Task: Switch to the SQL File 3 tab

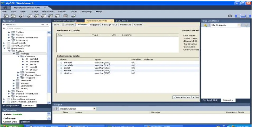Action: pyautogui.click(x=122, y=21)
